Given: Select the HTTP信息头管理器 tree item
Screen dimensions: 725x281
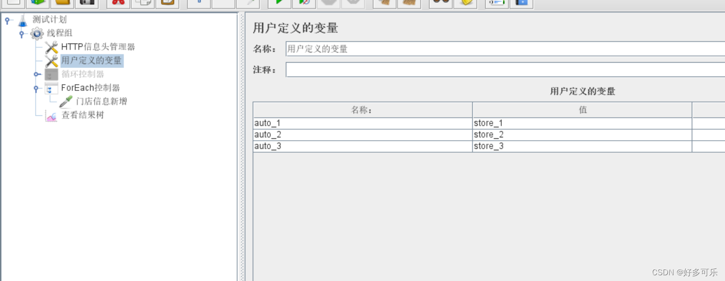Looking at the screenshot, I should click(x=97, y=47).
